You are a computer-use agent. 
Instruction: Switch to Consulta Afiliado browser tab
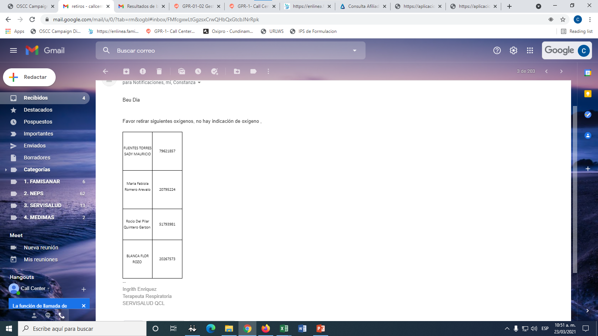click(x=363, y=6)
